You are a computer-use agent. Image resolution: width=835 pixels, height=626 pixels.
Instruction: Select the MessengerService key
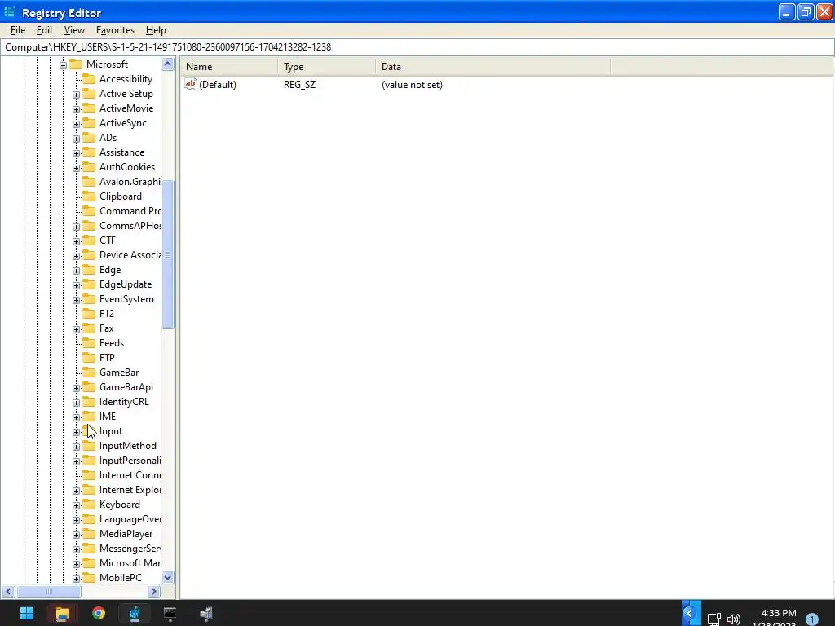pyautogui.click(x=130, y=549)
